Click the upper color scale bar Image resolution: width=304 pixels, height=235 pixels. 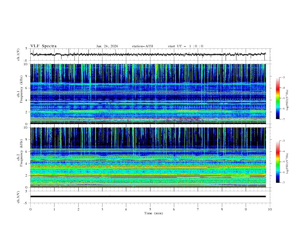[278, 98]
